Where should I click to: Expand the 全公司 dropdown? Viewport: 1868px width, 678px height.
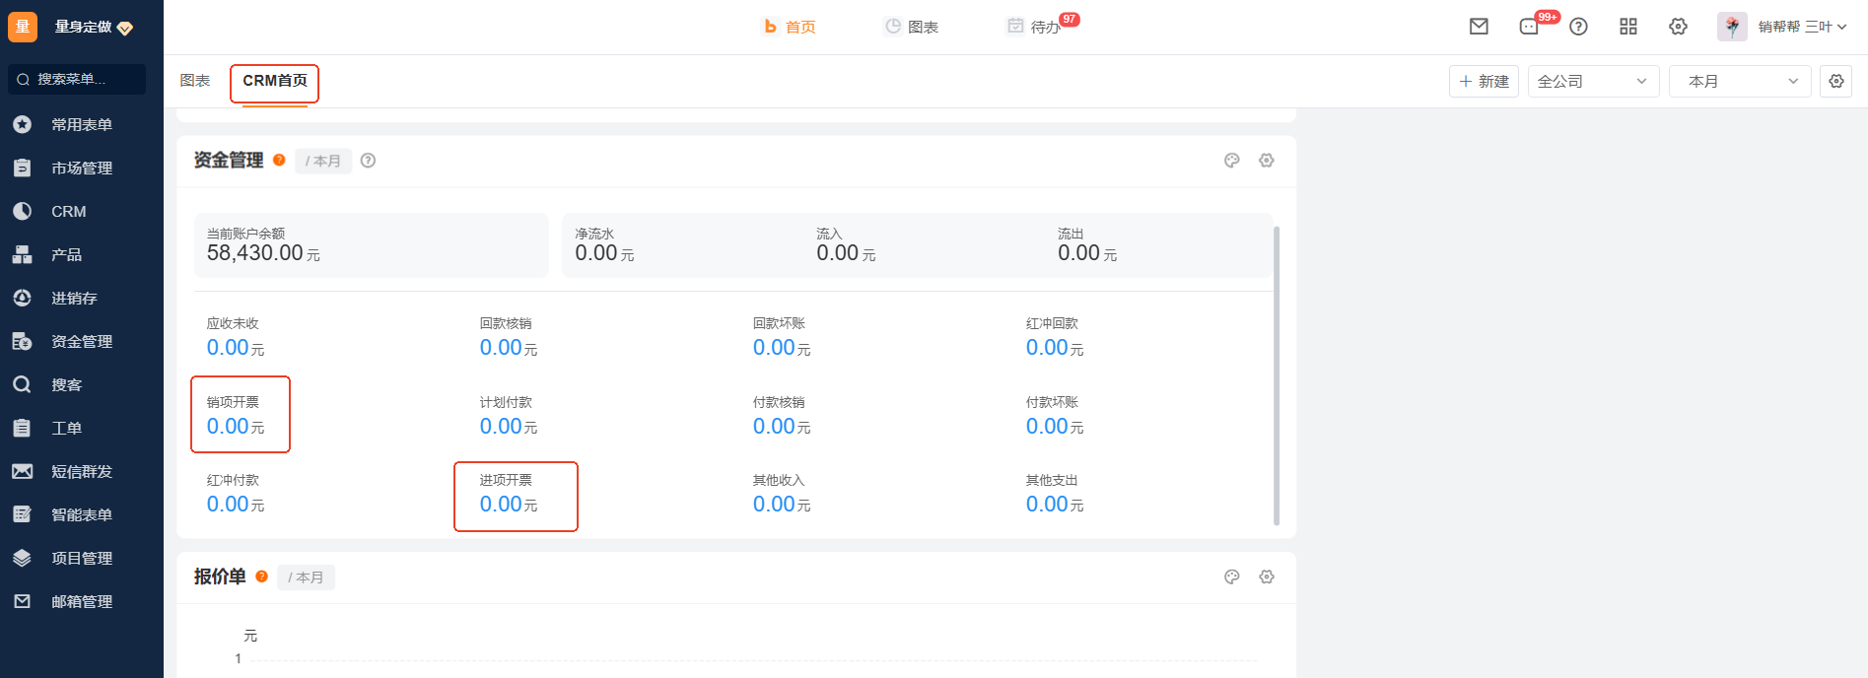pos(1593,82)
